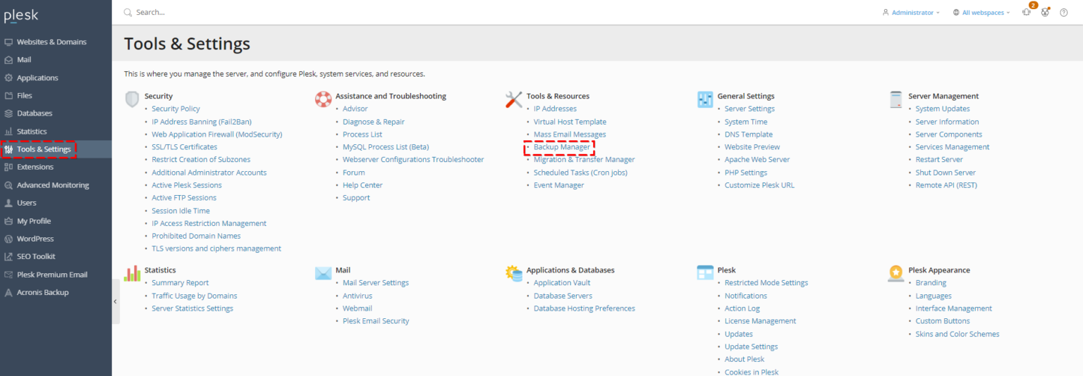Expand the Administrator account dropdown
The image size is (1083, 376).
click(x=911, y=13)
